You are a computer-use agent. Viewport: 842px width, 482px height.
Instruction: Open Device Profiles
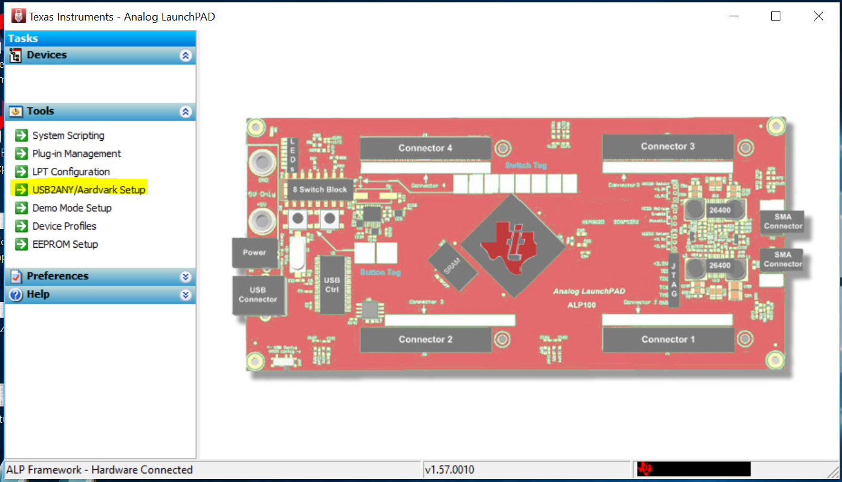click(x=65, y=226)
